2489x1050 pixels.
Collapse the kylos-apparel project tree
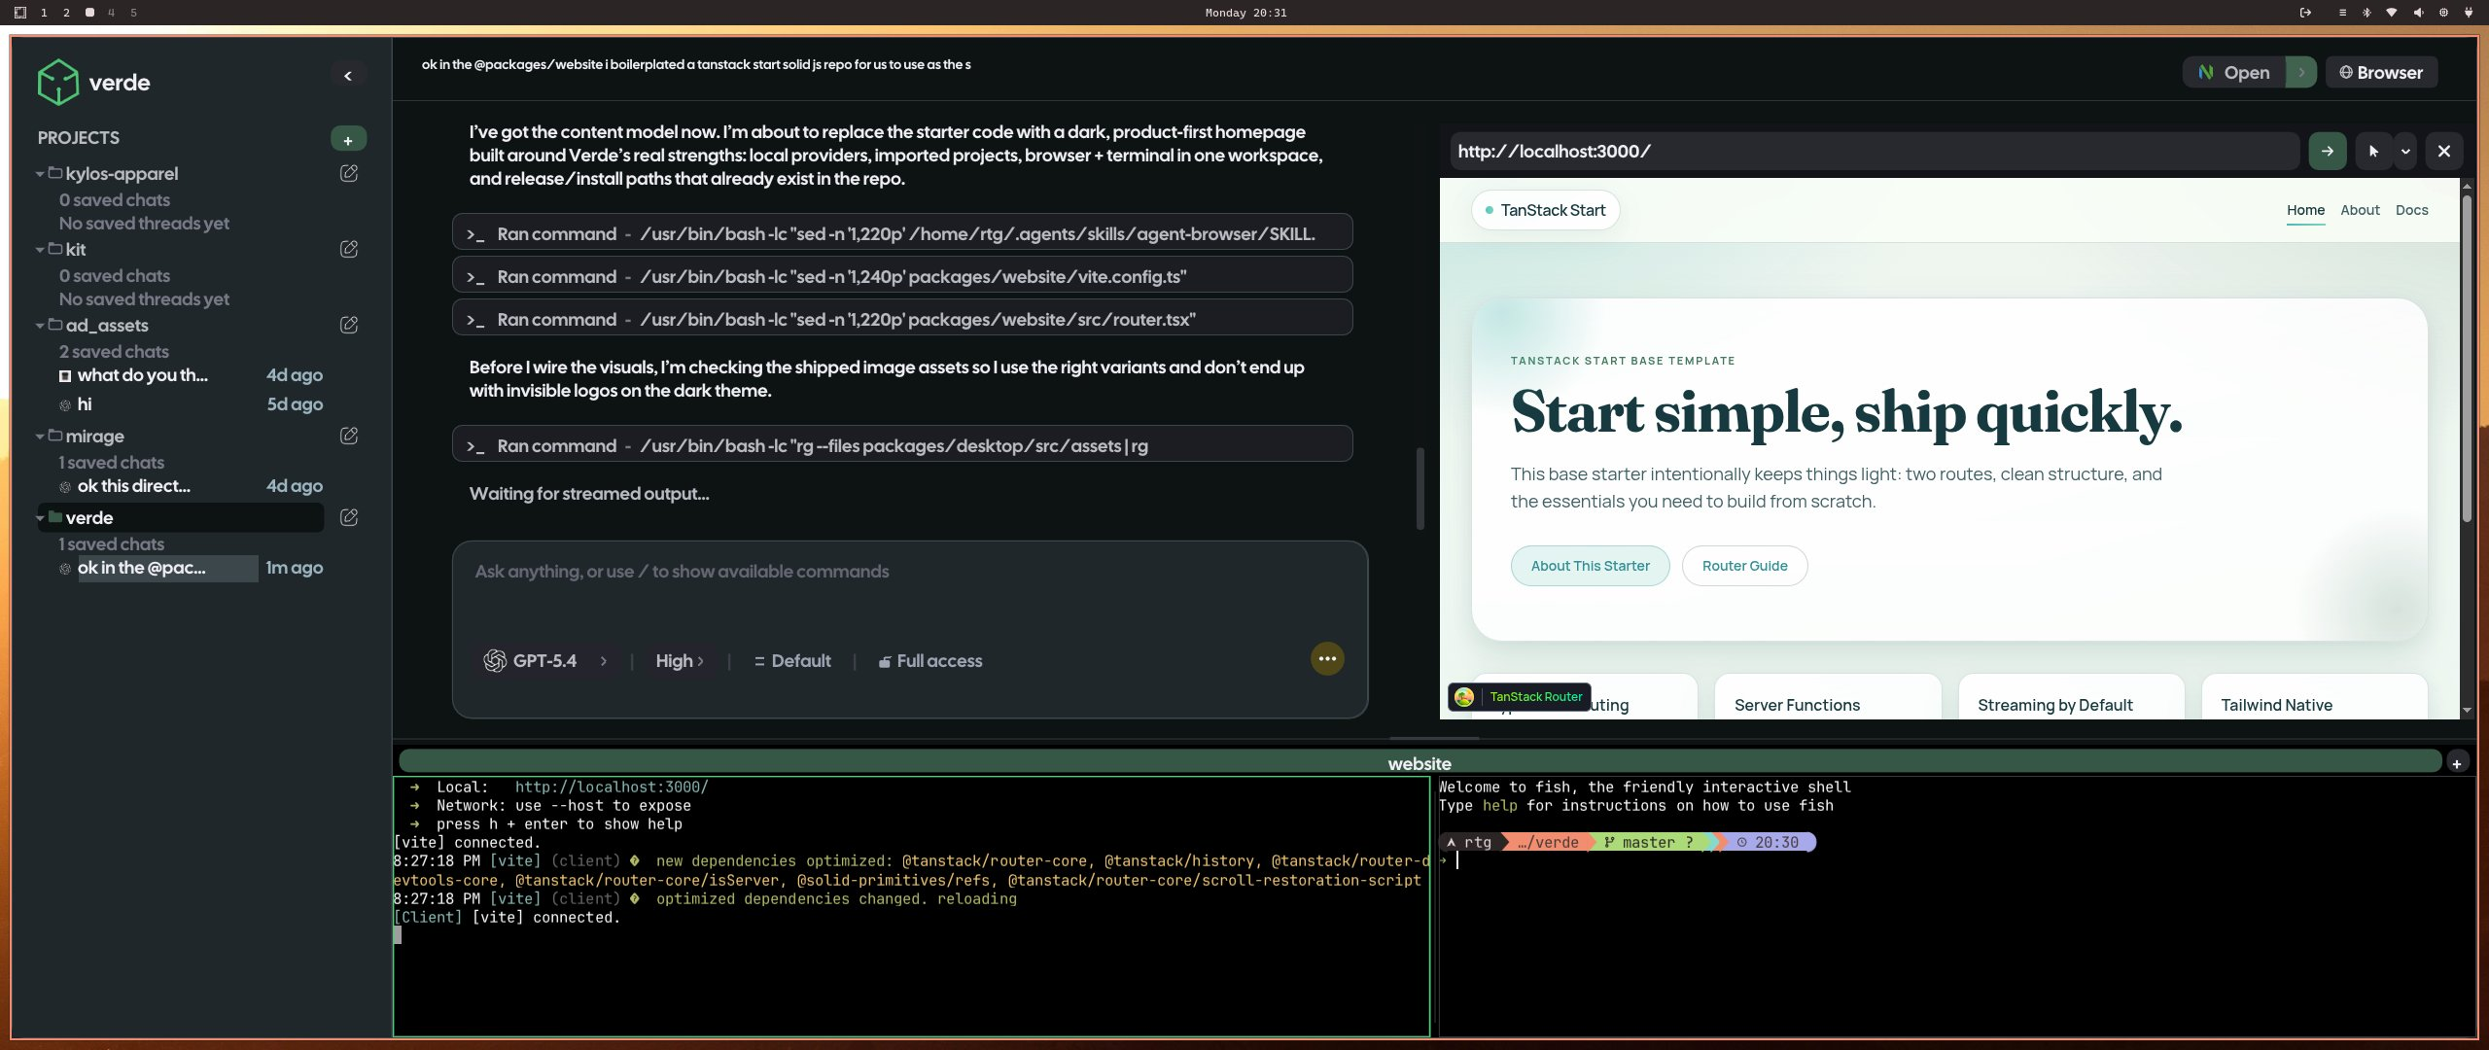click(x=40, y=174)
